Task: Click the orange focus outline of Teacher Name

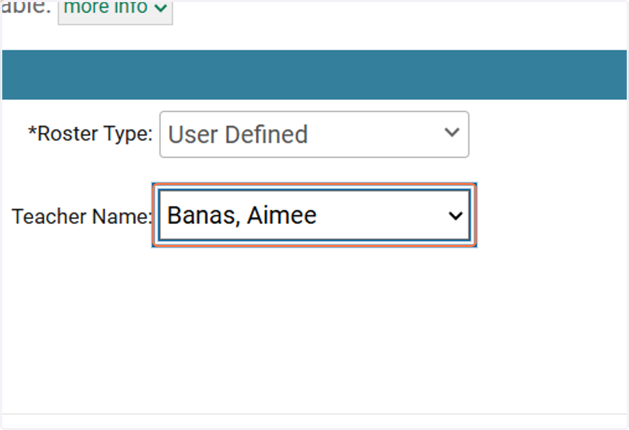Action: click(314, 185)
